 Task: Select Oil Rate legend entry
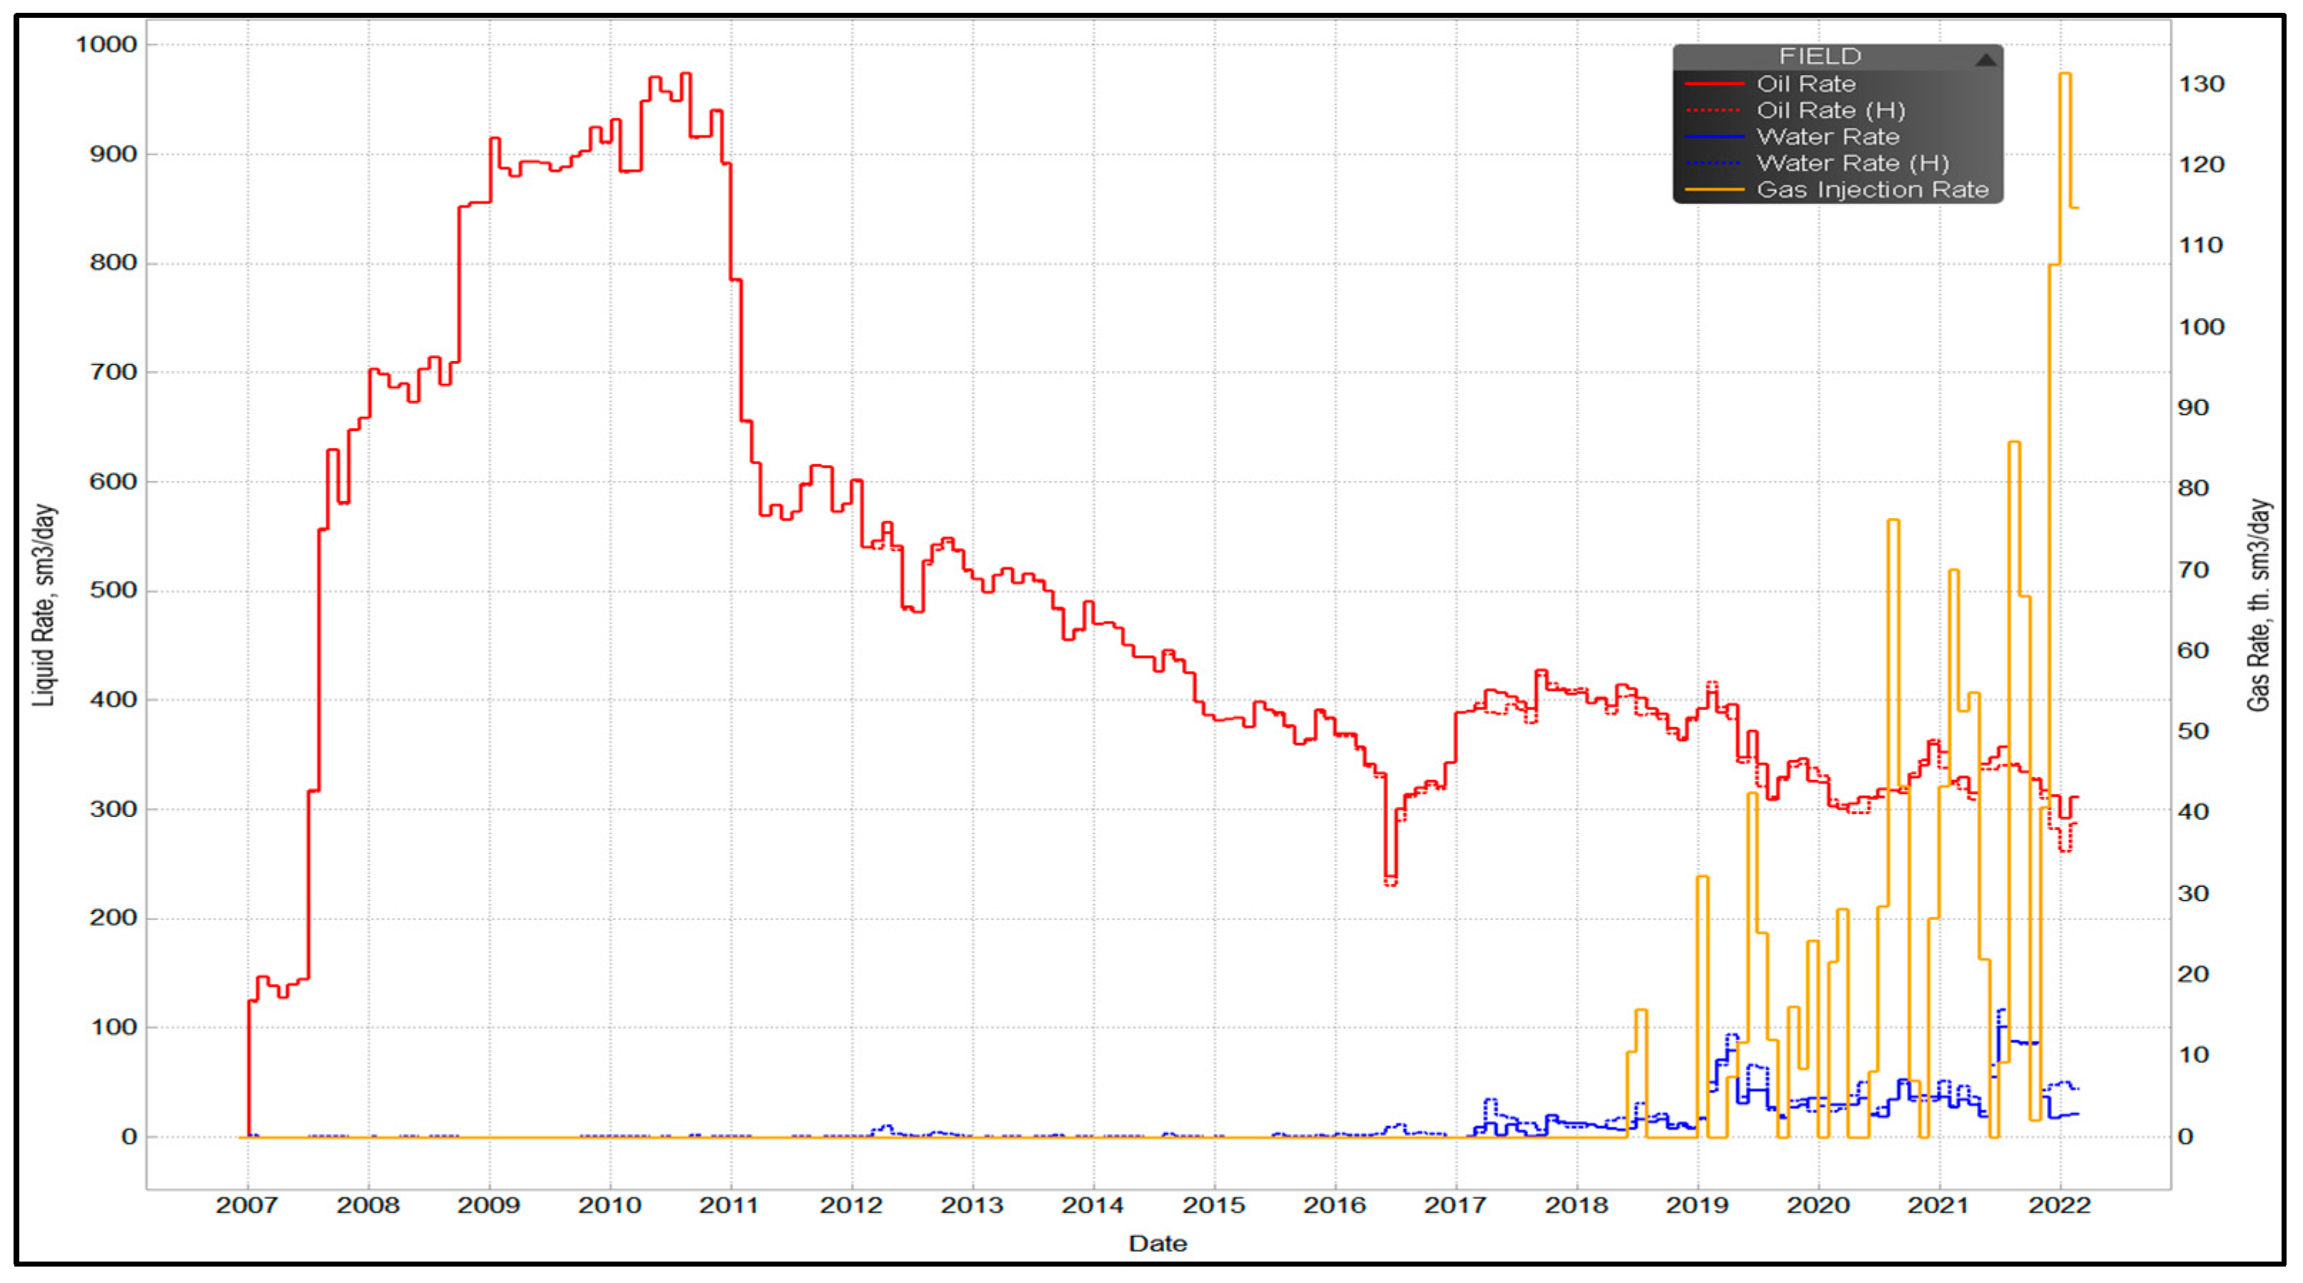pyautogui.click(x=1806, y=84)
